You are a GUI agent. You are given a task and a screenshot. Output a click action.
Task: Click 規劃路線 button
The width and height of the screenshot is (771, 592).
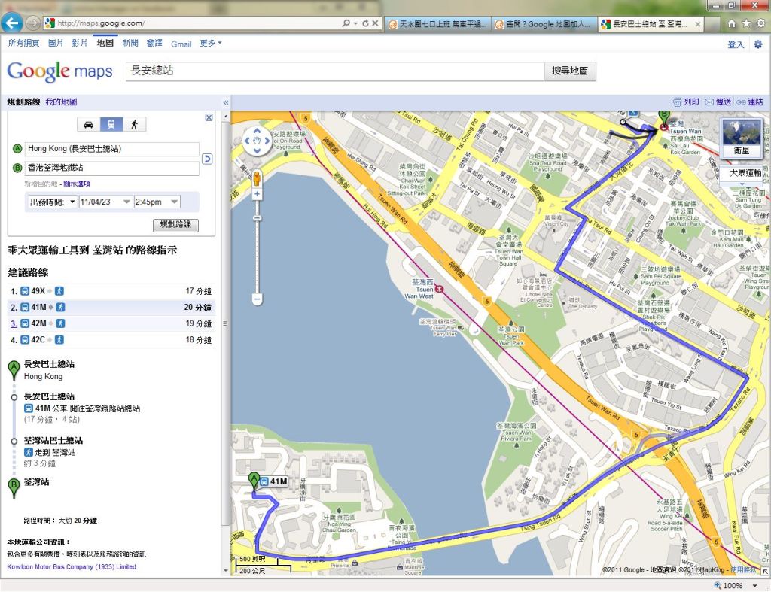176,224
